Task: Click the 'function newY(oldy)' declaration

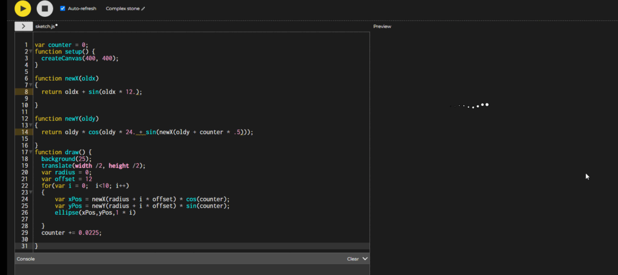Action: (66, 119)
